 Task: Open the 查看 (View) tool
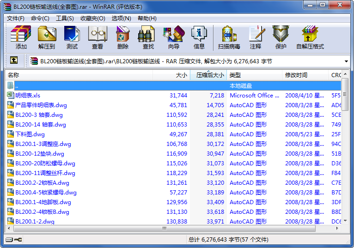click(x=98, y=34)
